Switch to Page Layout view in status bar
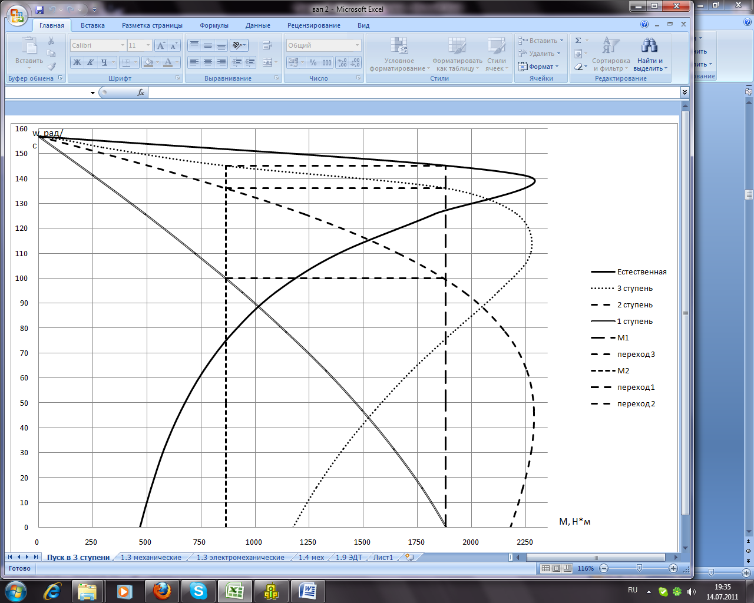This screenshot has width=754, height=603. coord(556,568)
